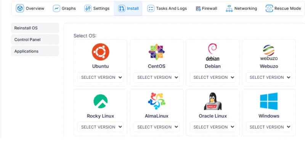Click the Settings sliders icon
Viewport: 305px width, 152px height.
pyautogui.click(x=88, y=8)
